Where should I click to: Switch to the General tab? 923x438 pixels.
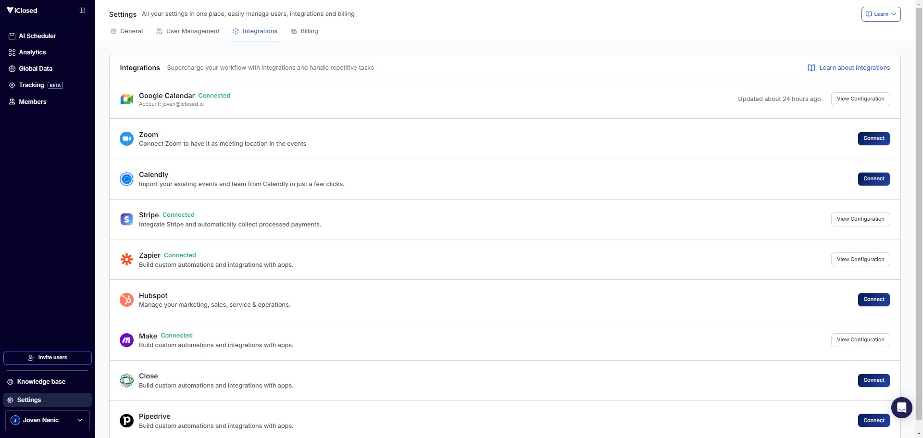126,31
